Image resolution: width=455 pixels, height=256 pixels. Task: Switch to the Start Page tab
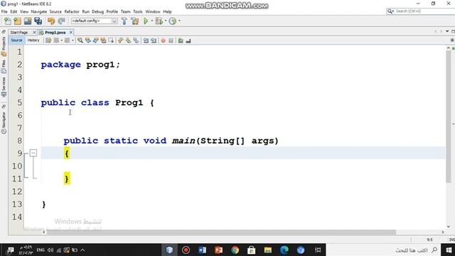(x=19, y=33)
